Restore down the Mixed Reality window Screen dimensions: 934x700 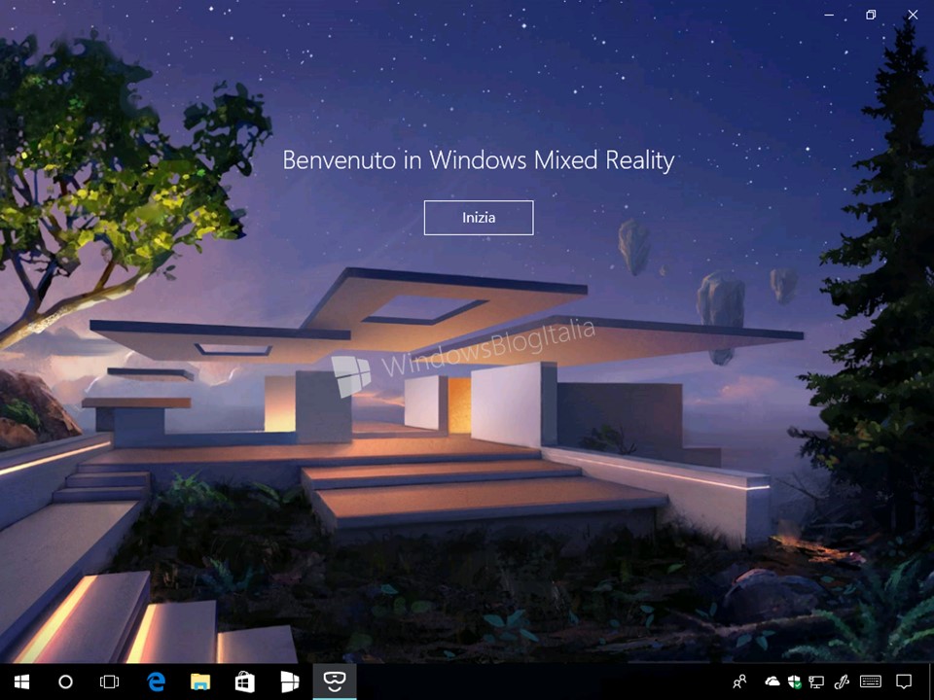click(x=871, y=15)
